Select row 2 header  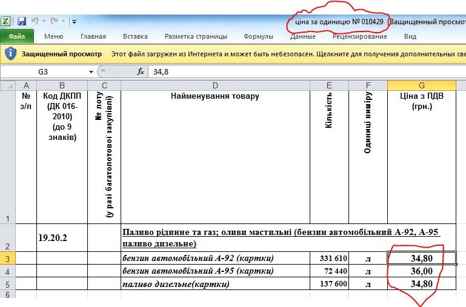pyautogui.click(x=8, y=237)
